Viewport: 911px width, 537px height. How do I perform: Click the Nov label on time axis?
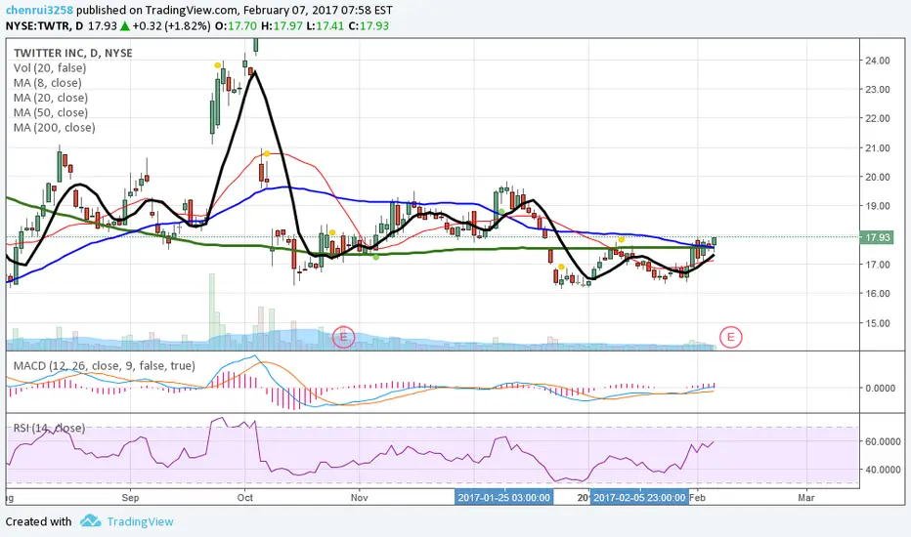[x=360, y=498]
